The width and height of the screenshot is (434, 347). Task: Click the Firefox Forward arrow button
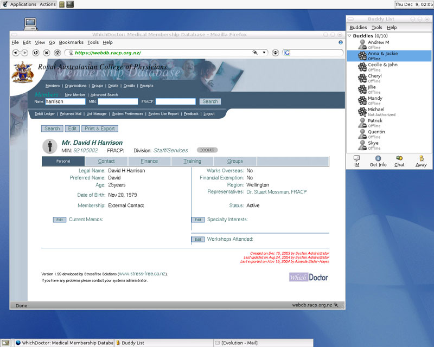click(x=25, y=53)
